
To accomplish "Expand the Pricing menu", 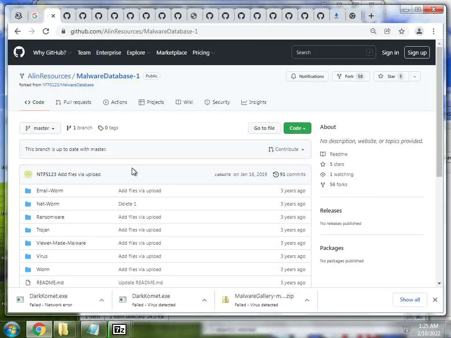I will click(203, 53).
